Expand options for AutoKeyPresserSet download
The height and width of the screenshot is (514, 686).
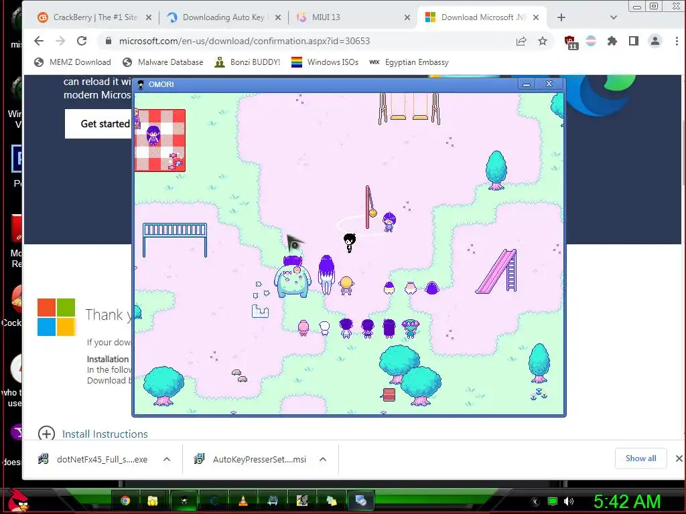click(323, 459)
